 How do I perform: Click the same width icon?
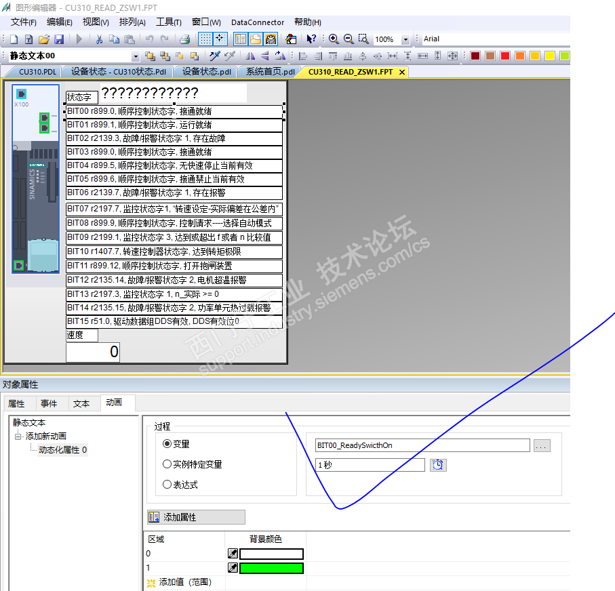point(423,56)
